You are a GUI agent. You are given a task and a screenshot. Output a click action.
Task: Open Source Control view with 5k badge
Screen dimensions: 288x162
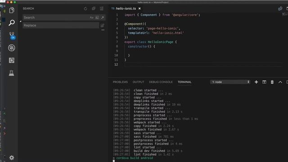pos(12,36)
